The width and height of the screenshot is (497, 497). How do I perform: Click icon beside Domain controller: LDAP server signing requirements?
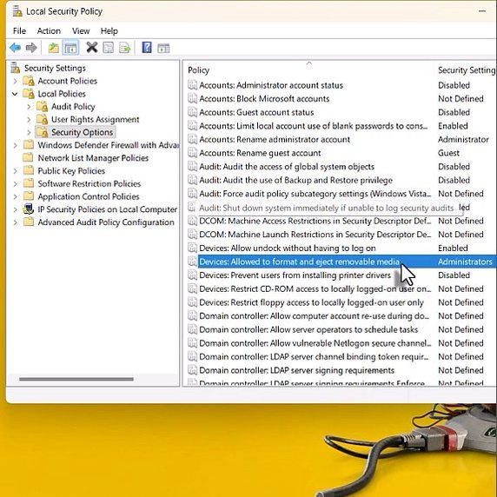[x=192, y=370]
